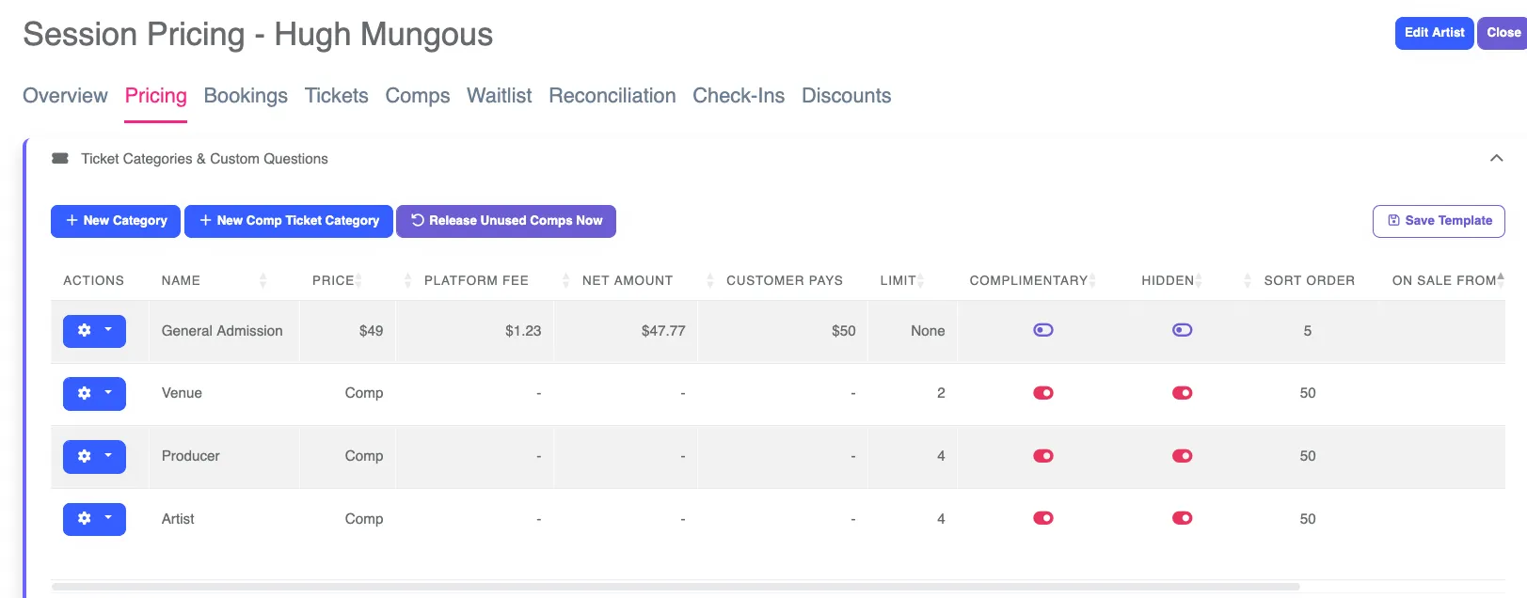Image resolution: width=1527 pixels, height=598 pixels.
Task: Select the Producer name cell
Action: 191,456
